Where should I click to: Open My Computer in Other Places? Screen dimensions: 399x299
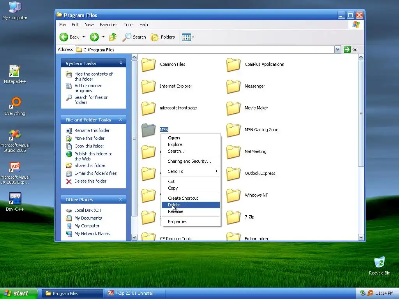tap(87, 226)
